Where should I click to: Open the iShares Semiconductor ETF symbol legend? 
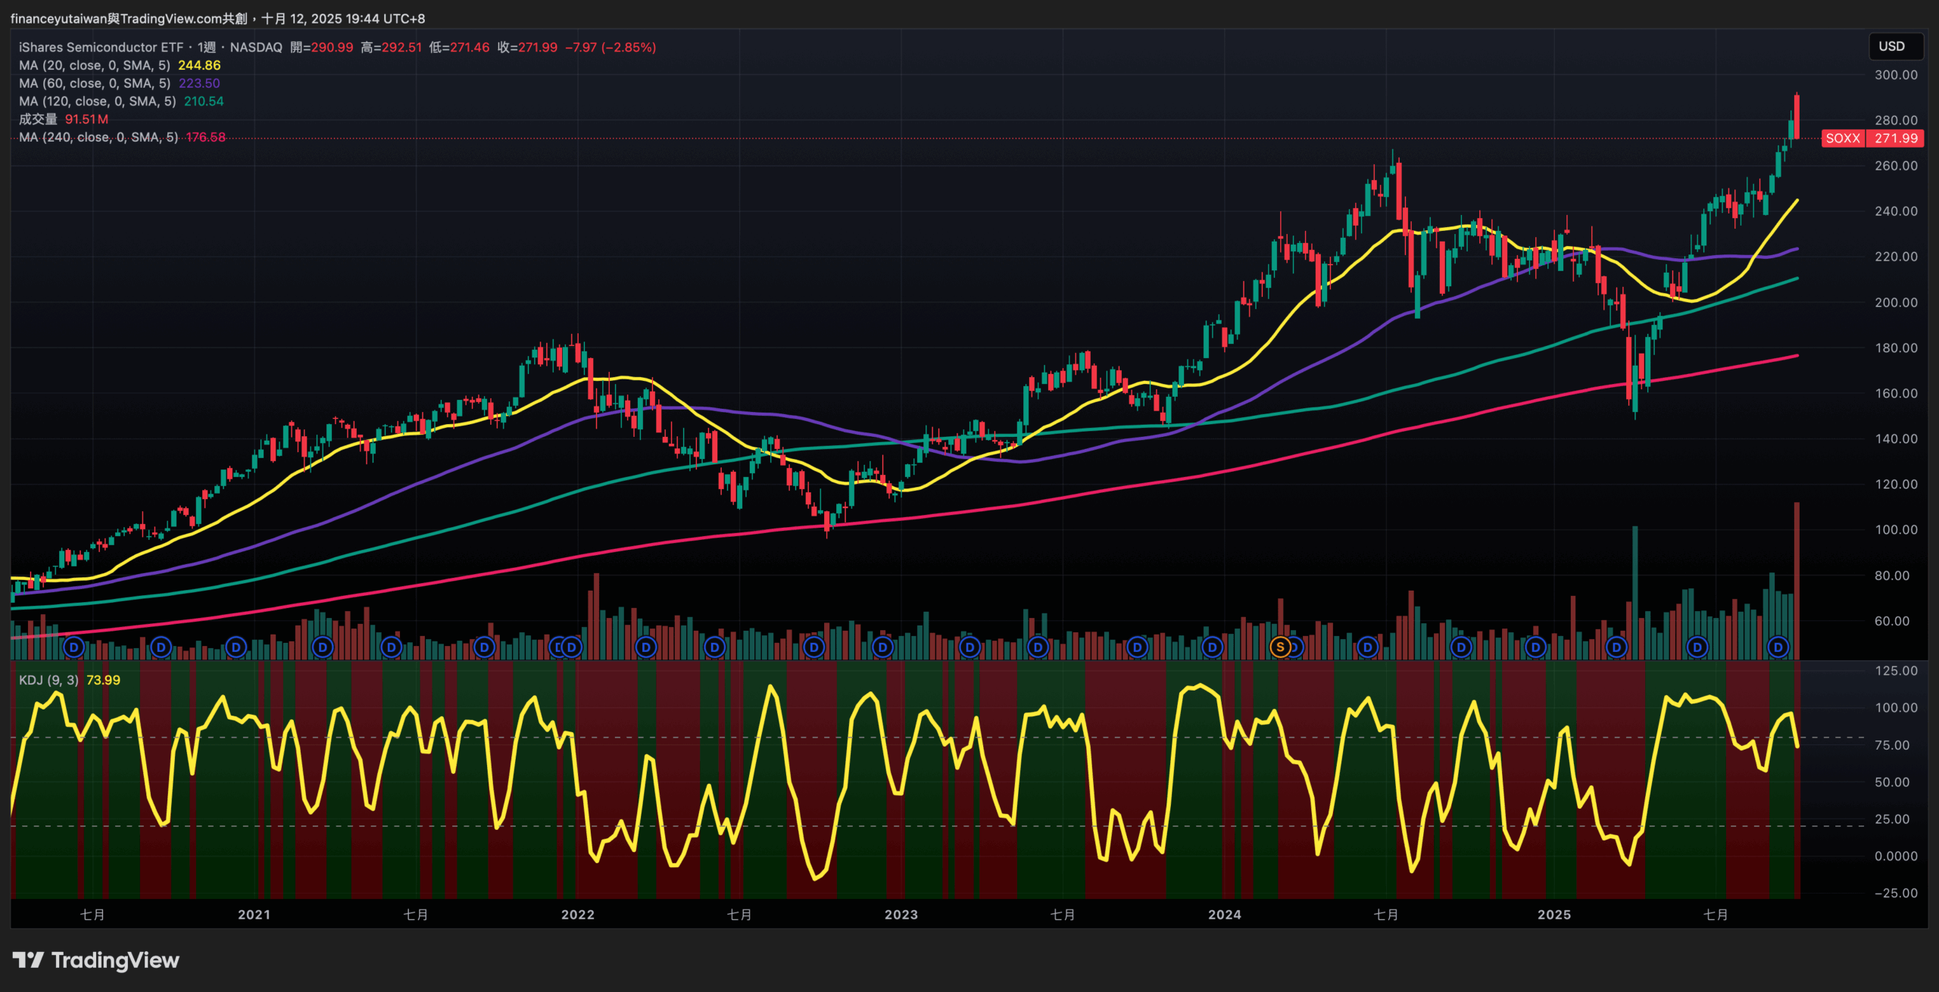101,47
